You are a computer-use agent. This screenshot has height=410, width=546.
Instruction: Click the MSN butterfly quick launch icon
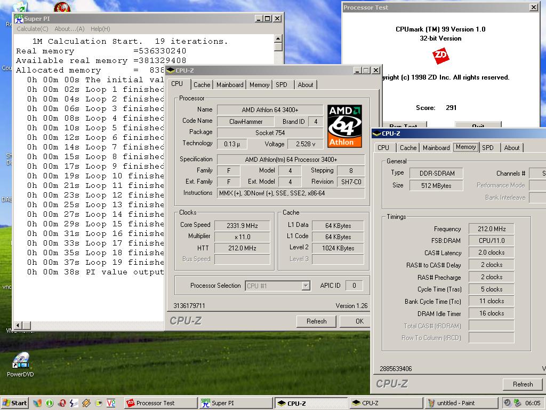tap(37, 403)
